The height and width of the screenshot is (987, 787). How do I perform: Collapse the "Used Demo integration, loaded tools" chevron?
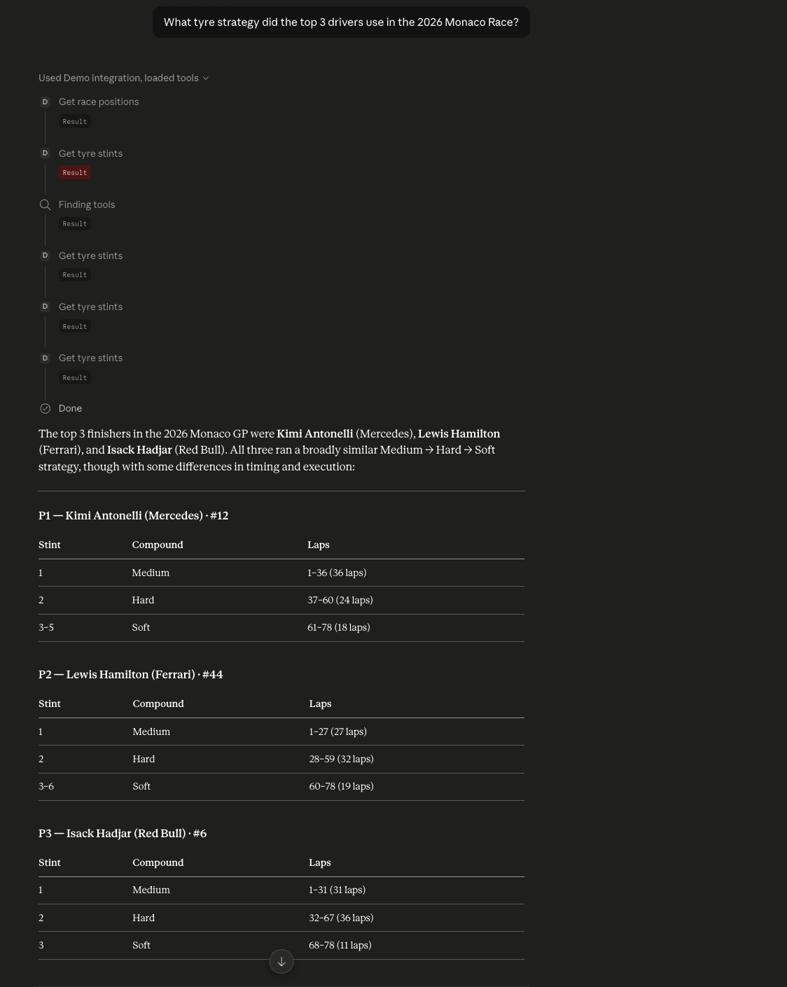pos(205,78)
